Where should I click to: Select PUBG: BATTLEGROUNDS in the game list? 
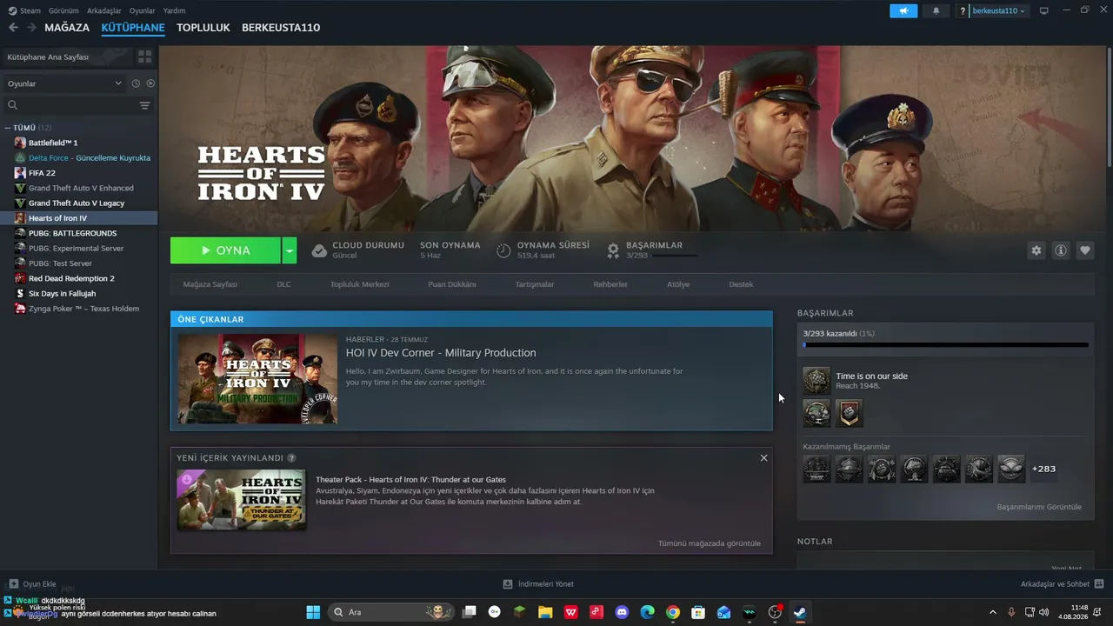click(72, 233)
